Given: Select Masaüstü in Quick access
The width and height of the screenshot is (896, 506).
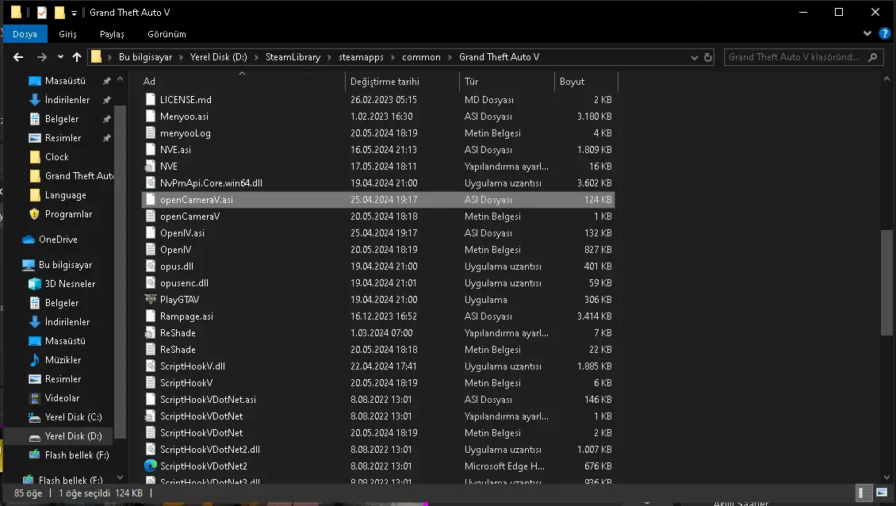Looking at the screenshot, I should (x=65, y=81).
